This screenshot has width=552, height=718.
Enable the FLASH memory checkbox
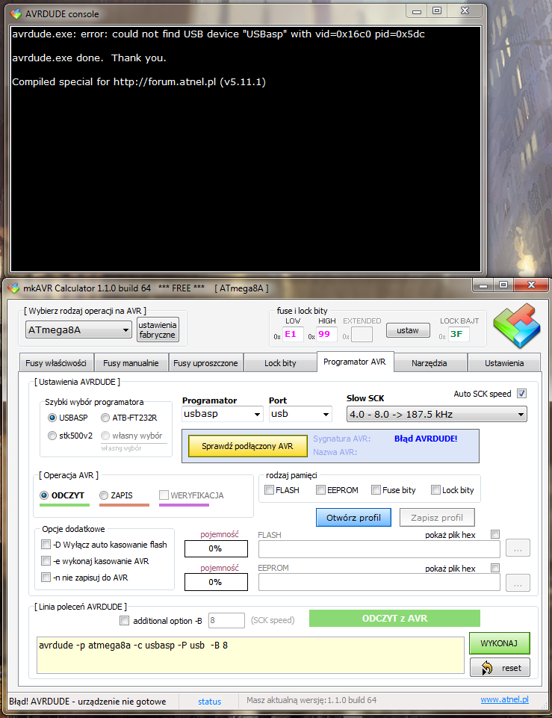(x=269, y=490)
